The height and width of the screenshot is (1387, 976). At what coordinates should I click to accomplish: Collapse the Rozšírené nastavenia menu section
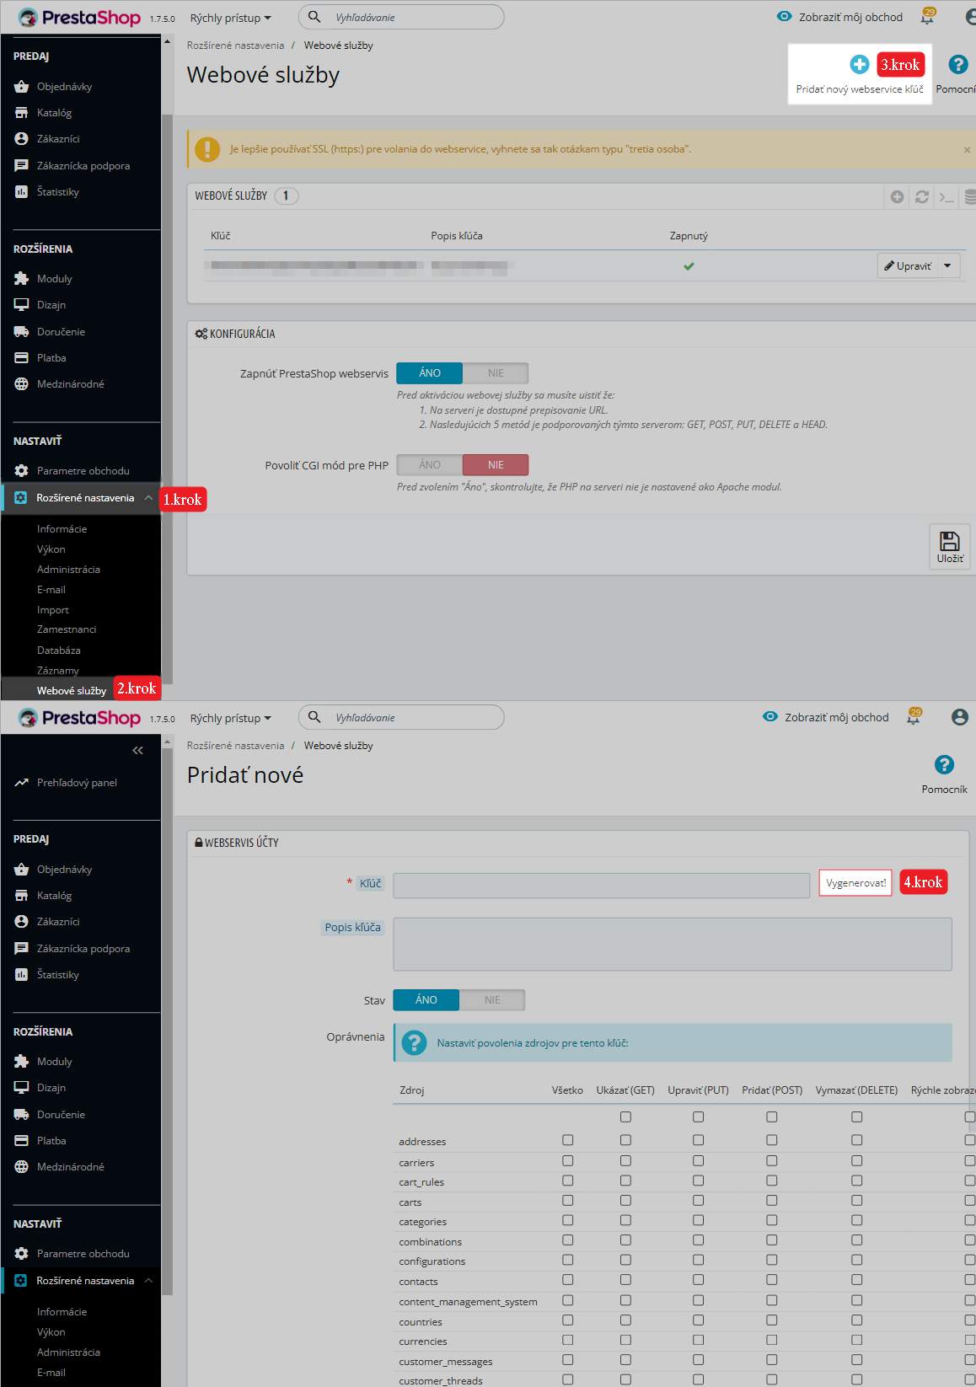click(x=148, y=498)
